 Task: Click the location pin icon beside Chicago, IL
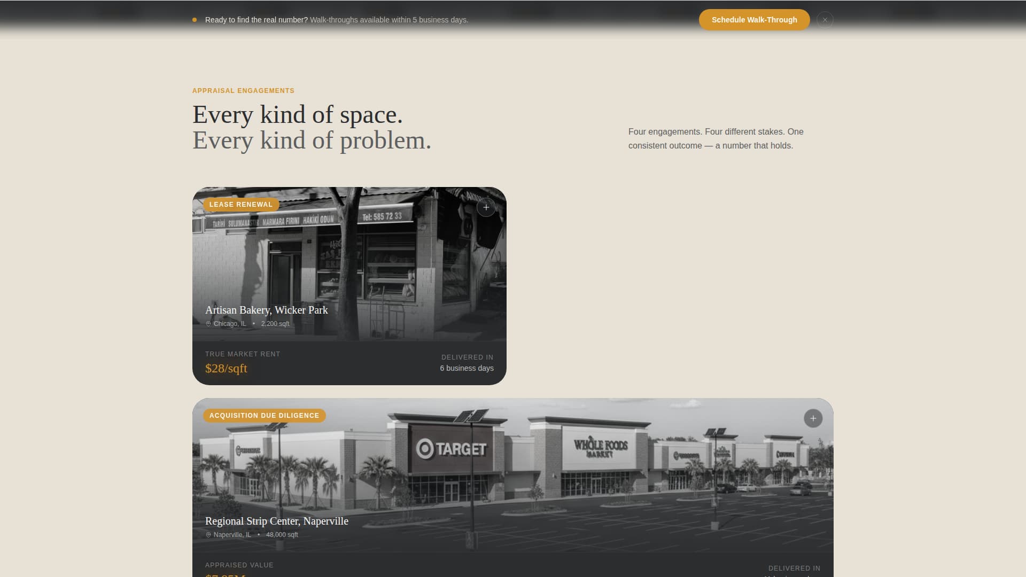point(208,323)
